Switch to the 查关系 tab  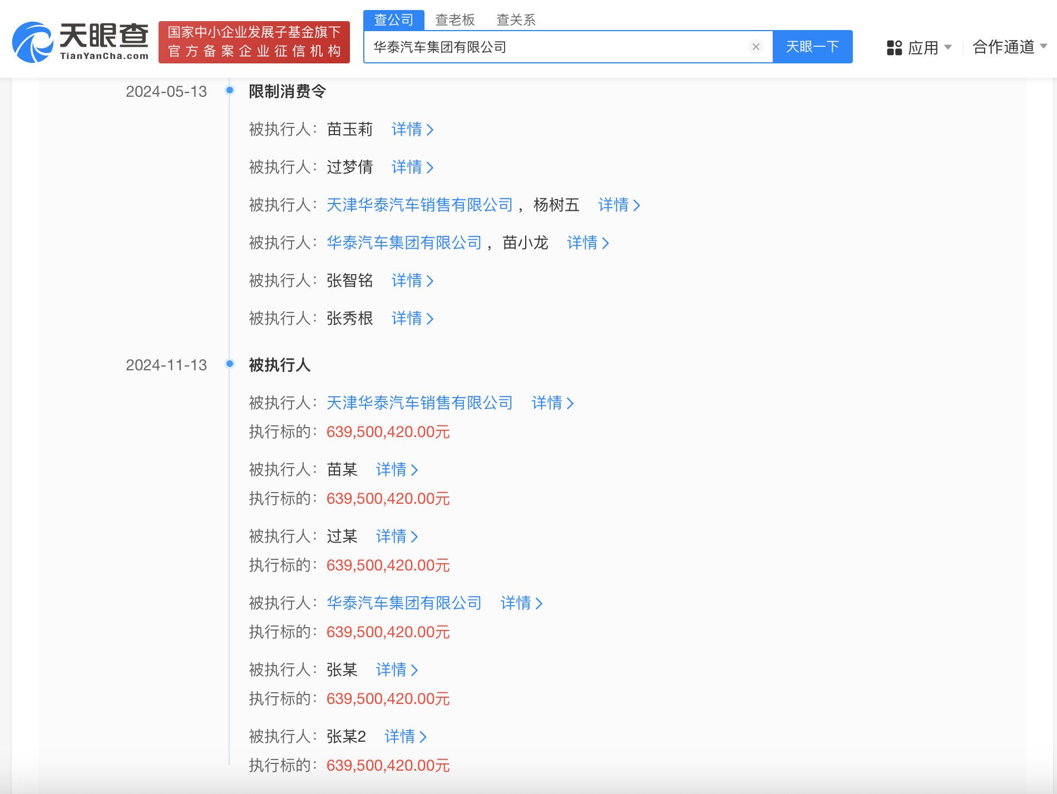point(516,20)
